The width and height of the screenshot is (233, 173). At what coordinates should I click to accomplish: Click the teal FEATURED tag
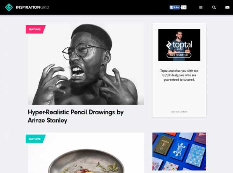tap(35, 139)
